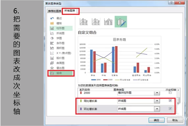The width and height of the screenshot is (188, 126).
Task: Toggle secondary axis checkbox for 环比增长率
Action: click(x=170, y=109)
